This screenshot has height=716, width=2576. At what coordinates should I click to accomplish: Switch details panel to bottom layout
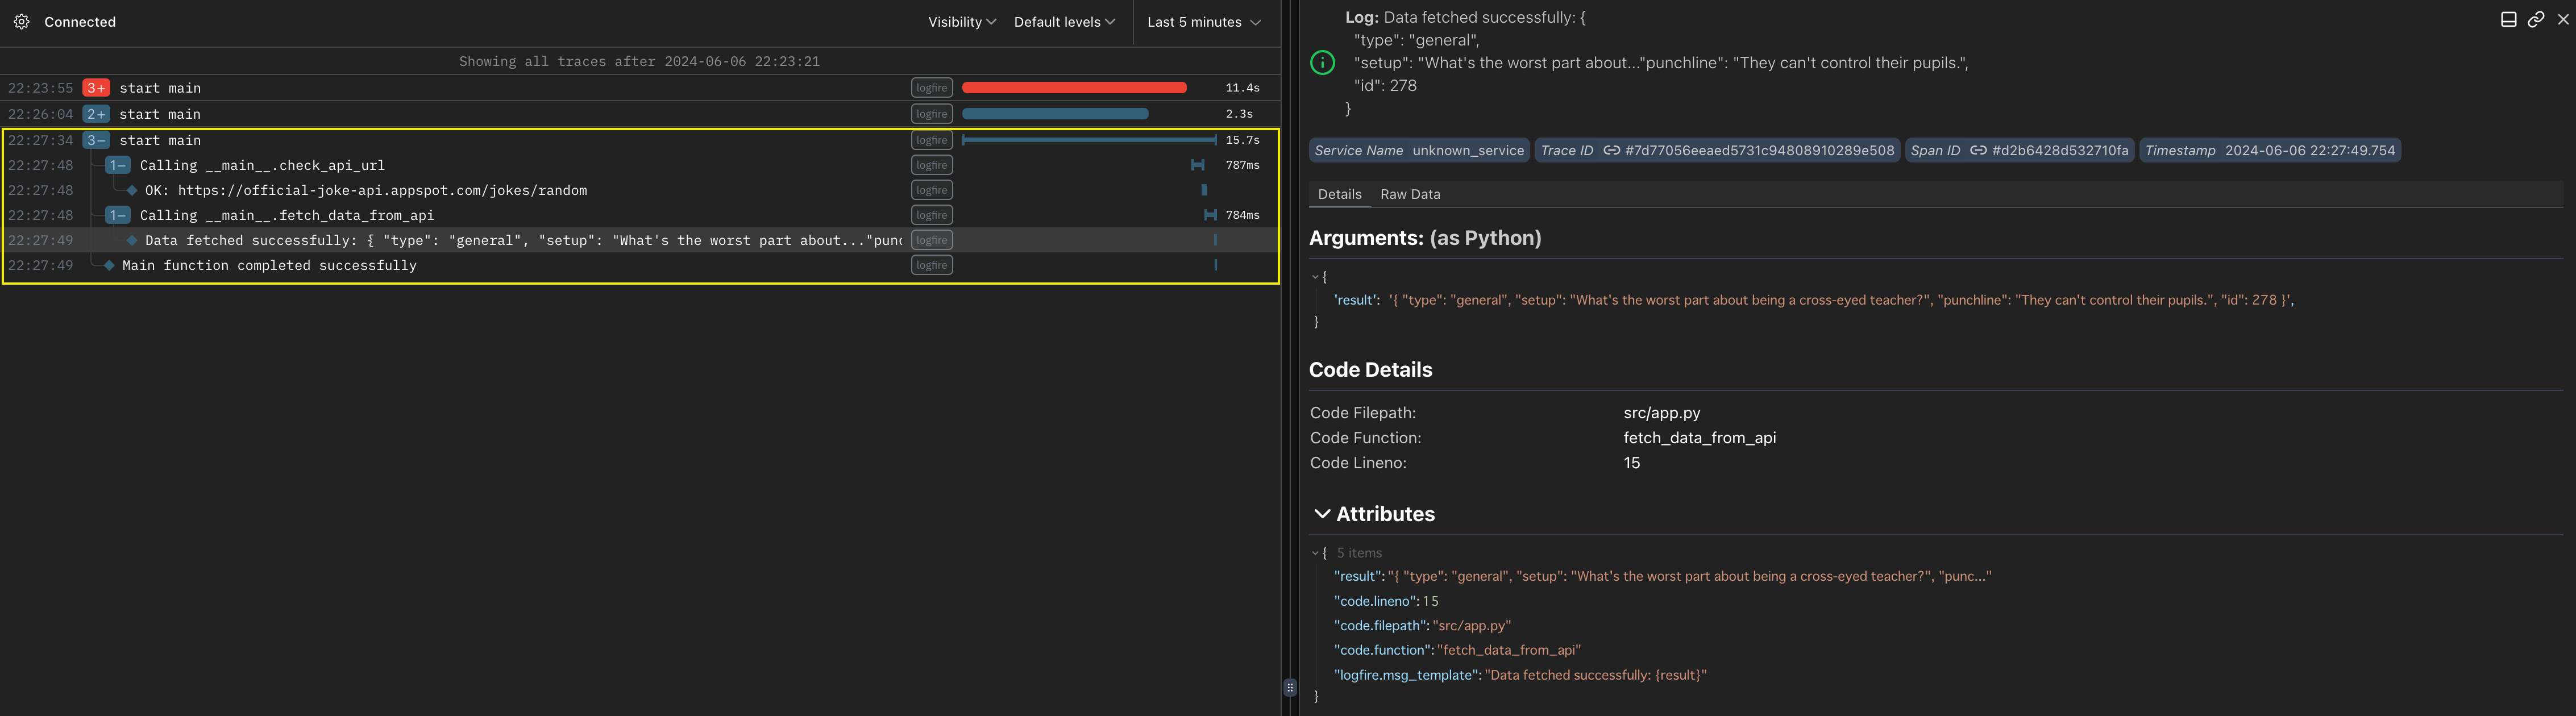click(2508, 19)
